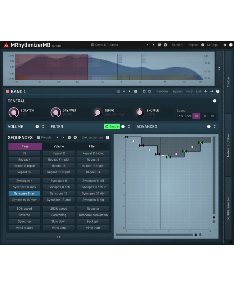Click the top bar plus add icon
Image resolution: width=234 pixels, height=286 pixels.
(x=166, y=45)
